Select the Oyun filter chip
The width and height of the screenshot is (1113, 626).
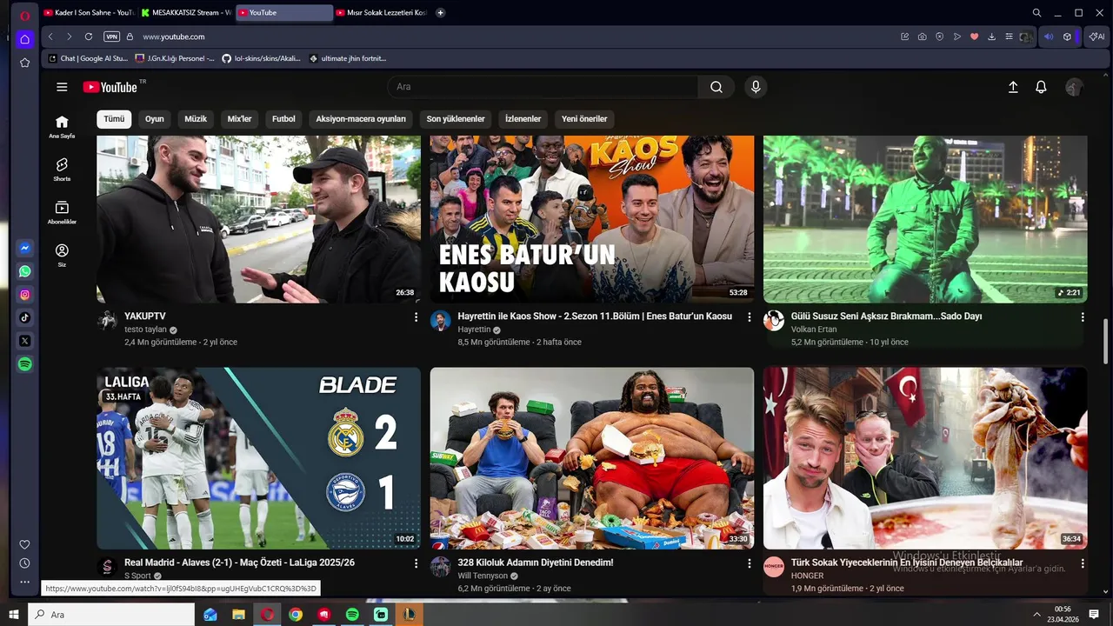[155, 119]
